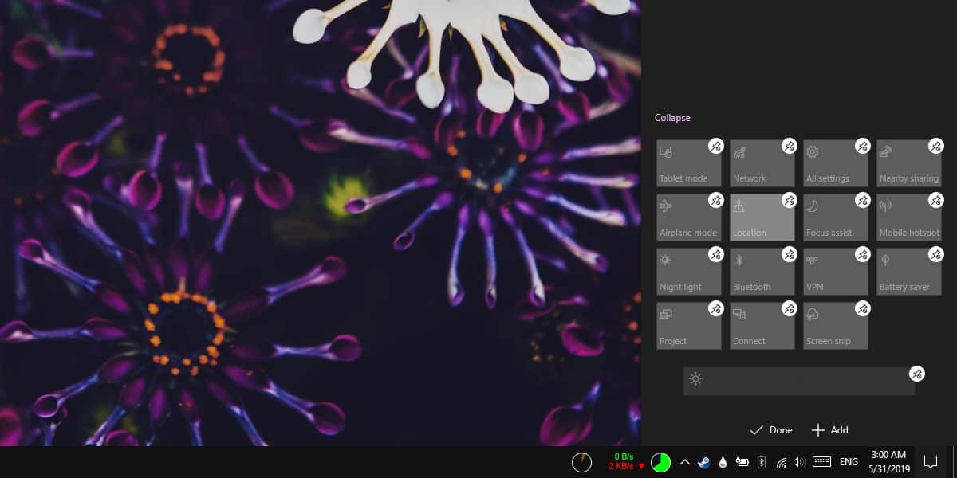Toggle the Nearby sharing tile
Screen dimensions: 957x478
point(909,163)
